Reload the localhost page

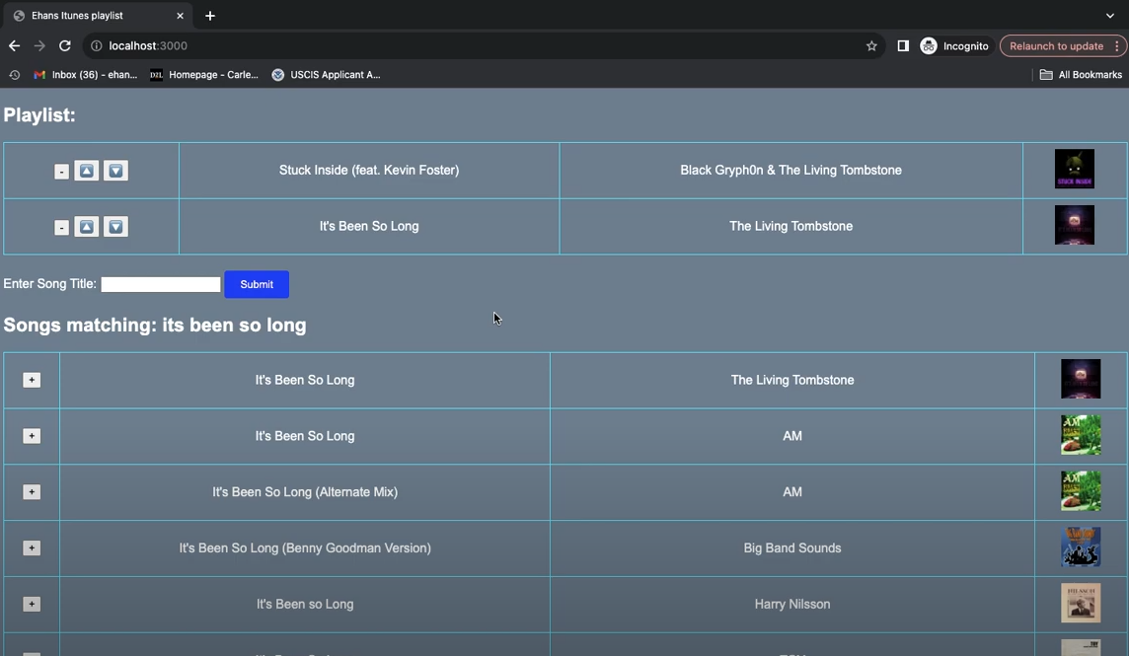click(x=65, y=45)
